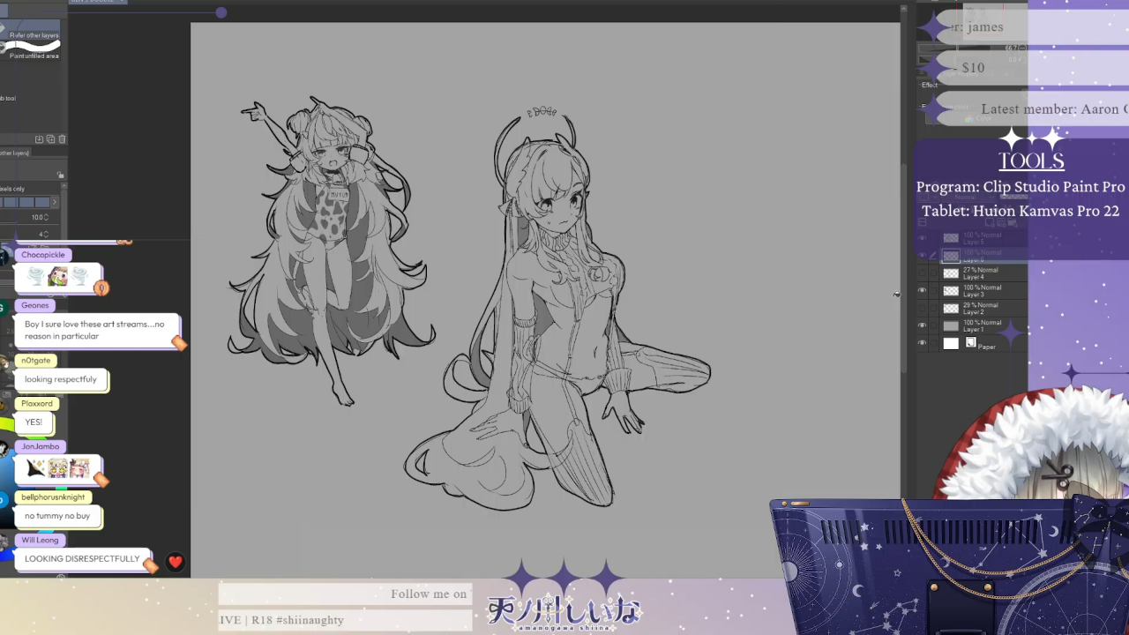Image resolution: width=1129 pixels, height=635 pixels.
Task: Select the gray Layer 1 thumbnail
Action: [951, 326]
